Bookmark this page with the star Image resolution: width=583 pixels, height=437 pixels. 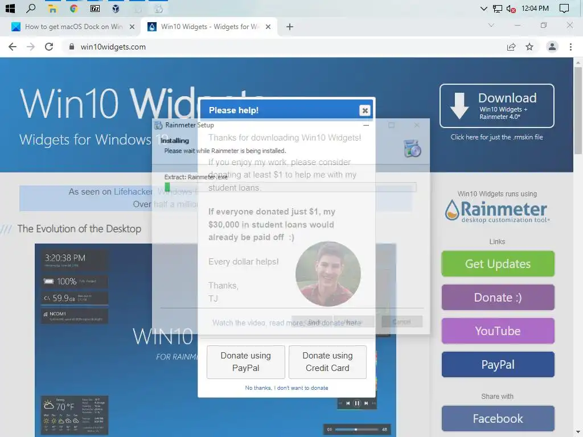coord(529,47)
